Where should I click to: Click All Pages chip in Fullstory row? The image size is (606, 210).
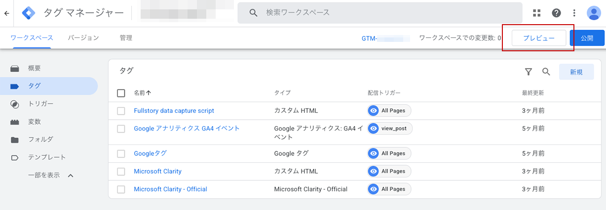(389, 111)
